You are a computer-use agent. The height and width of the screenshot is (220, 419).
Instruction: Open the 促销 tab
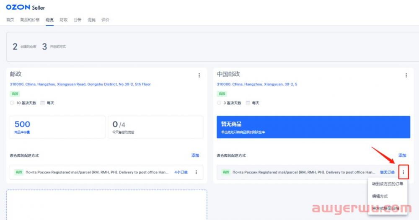click(91, 20)
